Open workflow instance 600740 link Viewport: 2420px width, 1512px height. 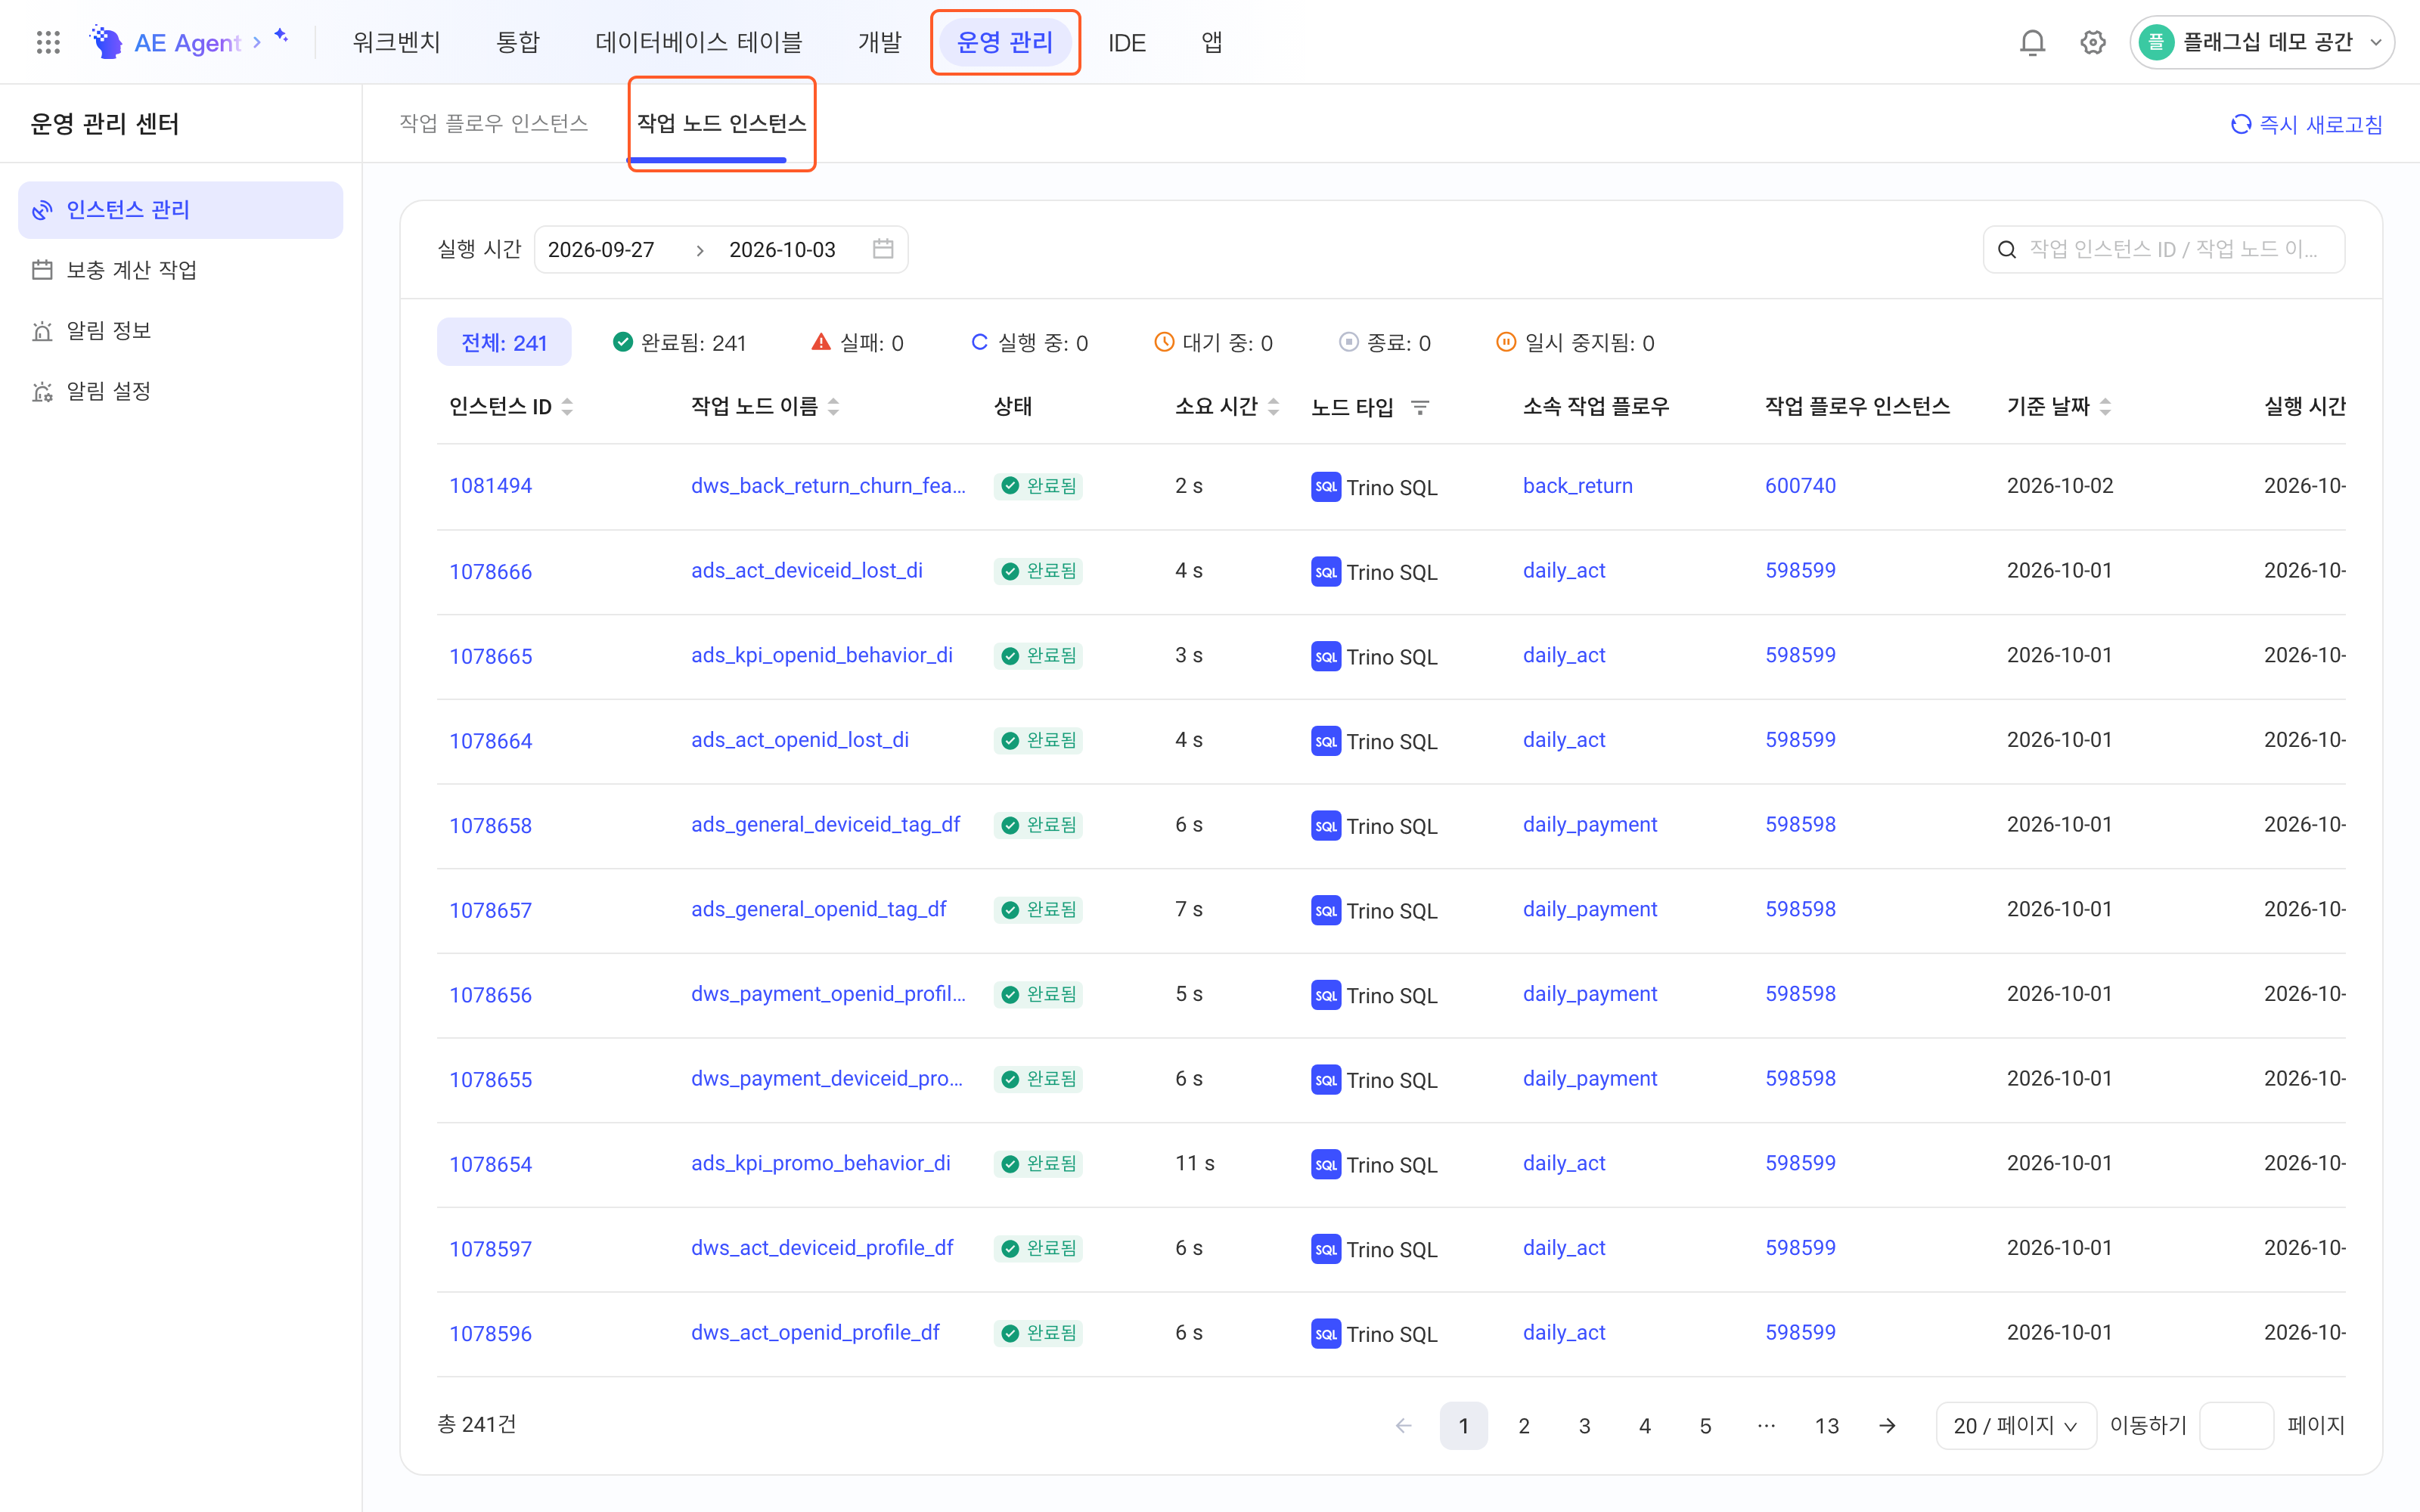click(x=1800, y=486)
